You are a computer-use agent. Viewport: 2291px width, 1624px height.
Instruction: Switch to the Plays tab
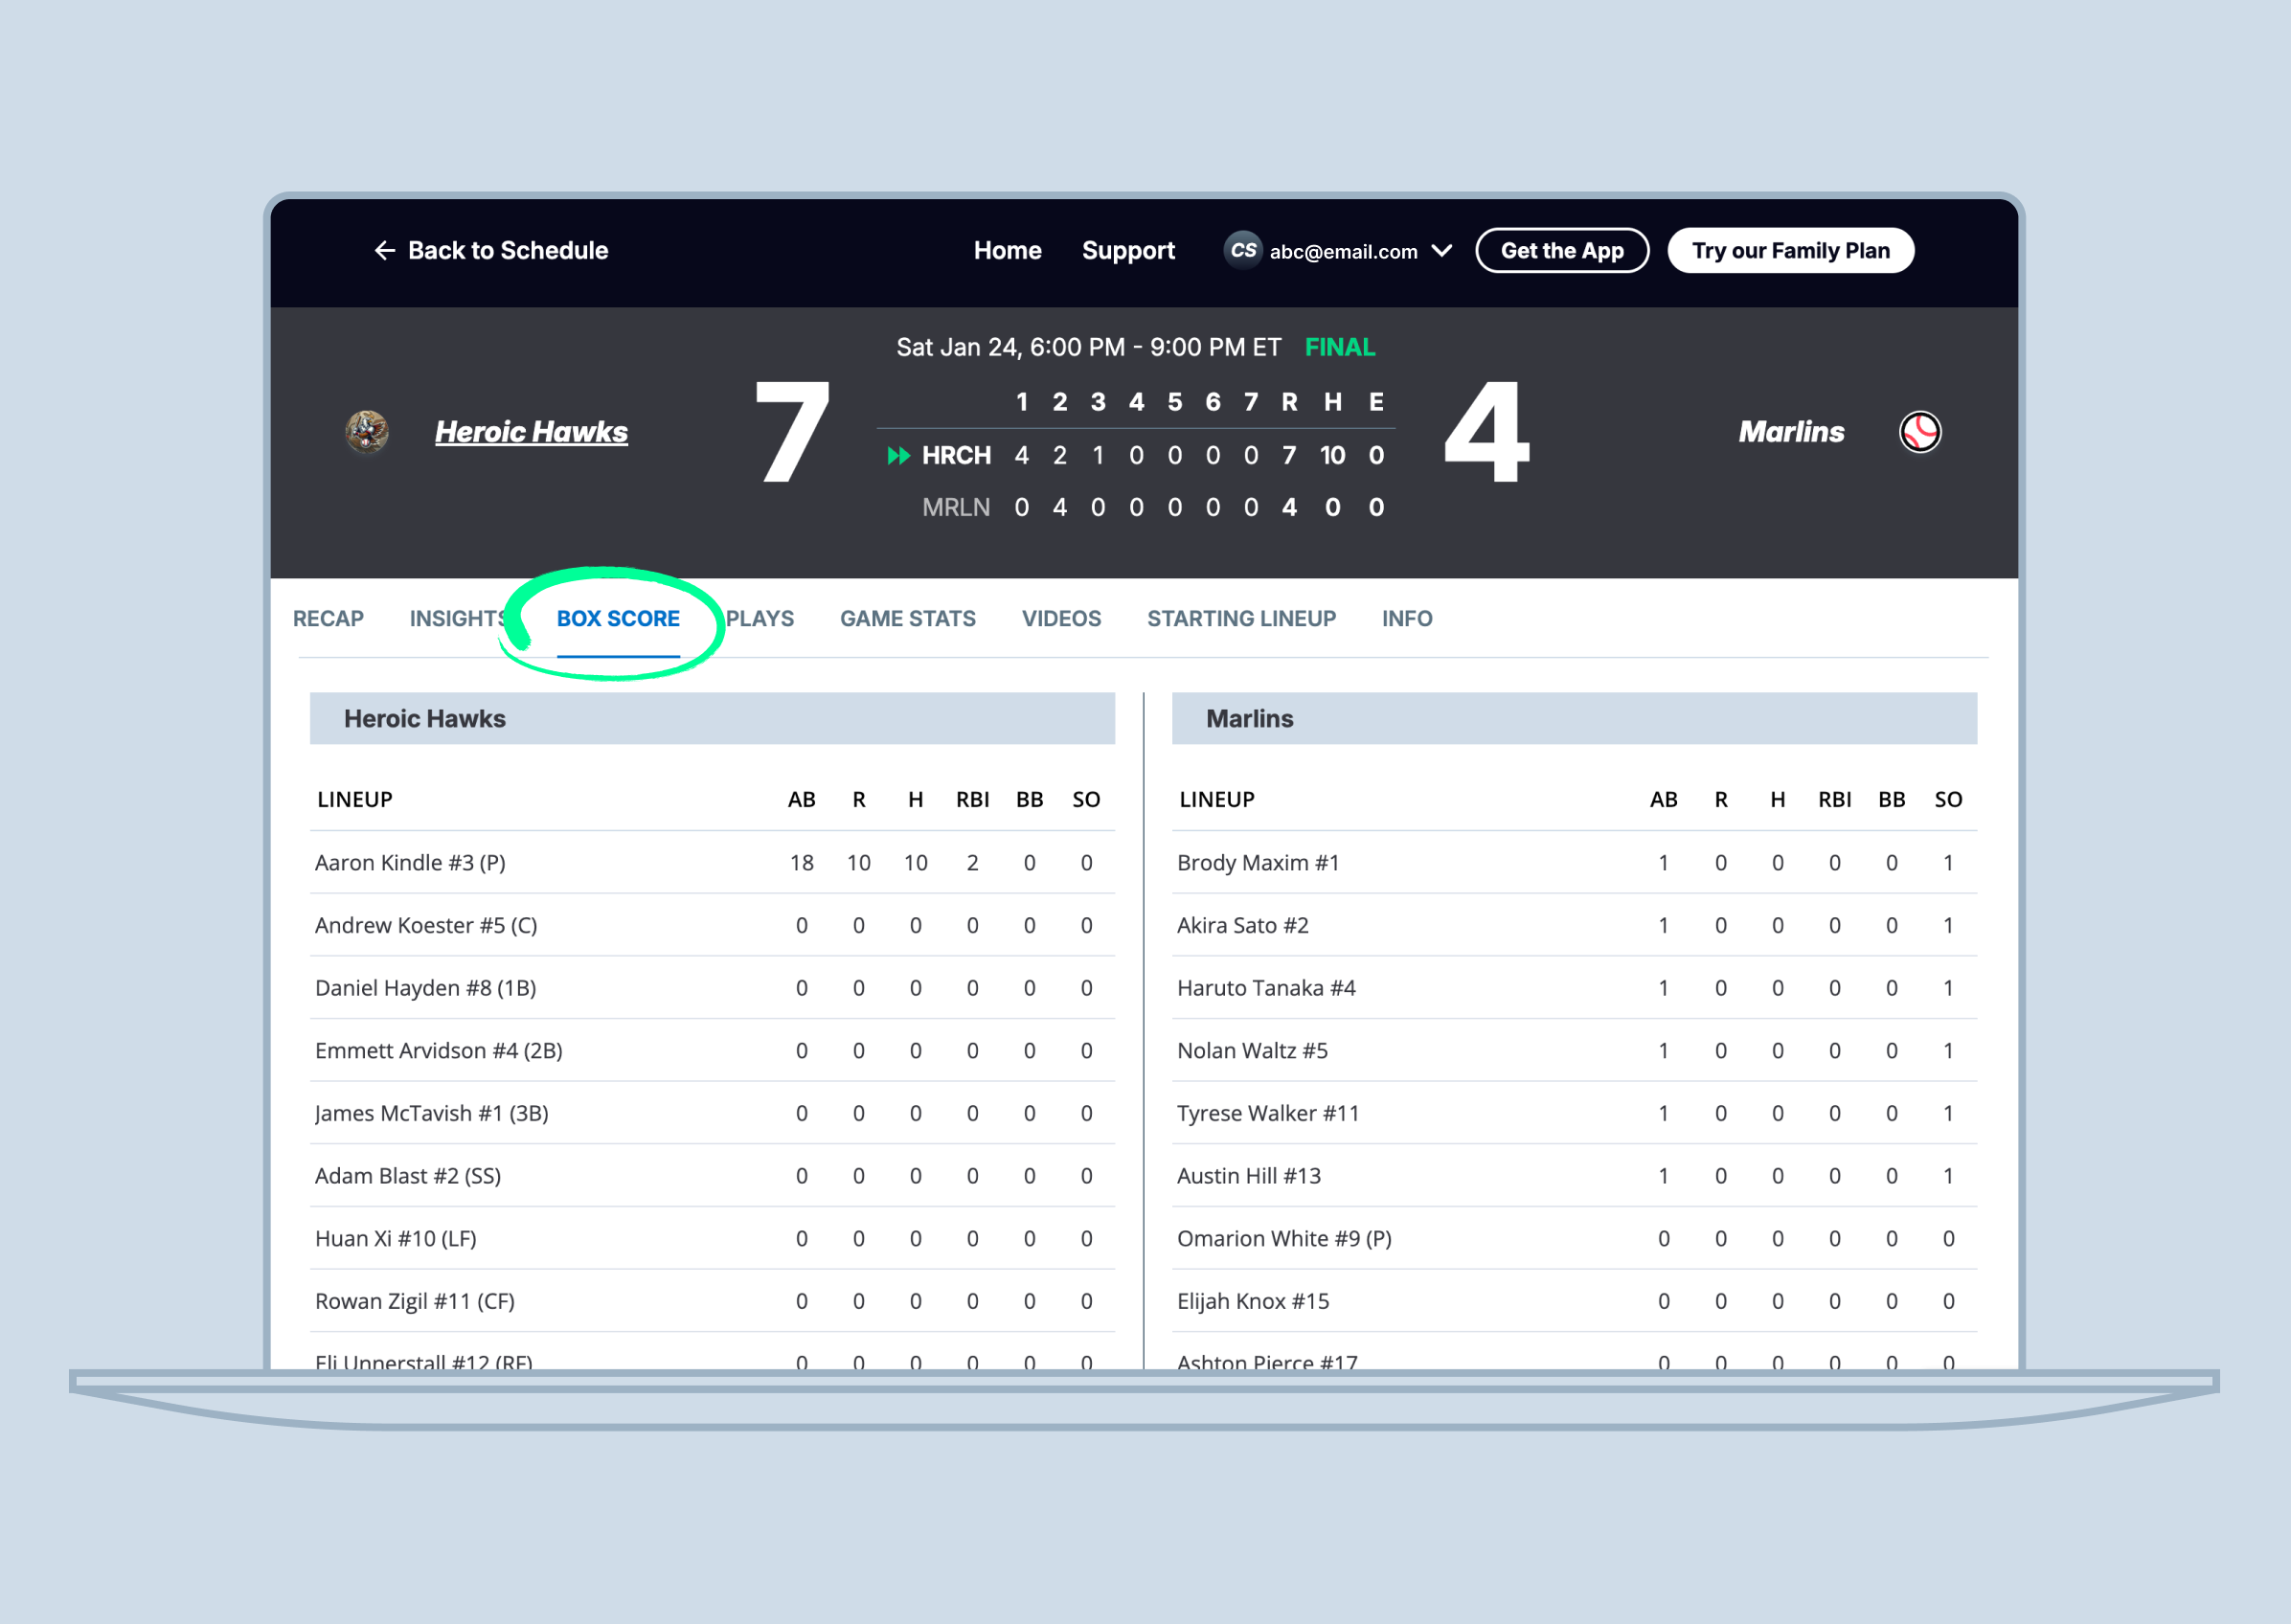point(760,619)
